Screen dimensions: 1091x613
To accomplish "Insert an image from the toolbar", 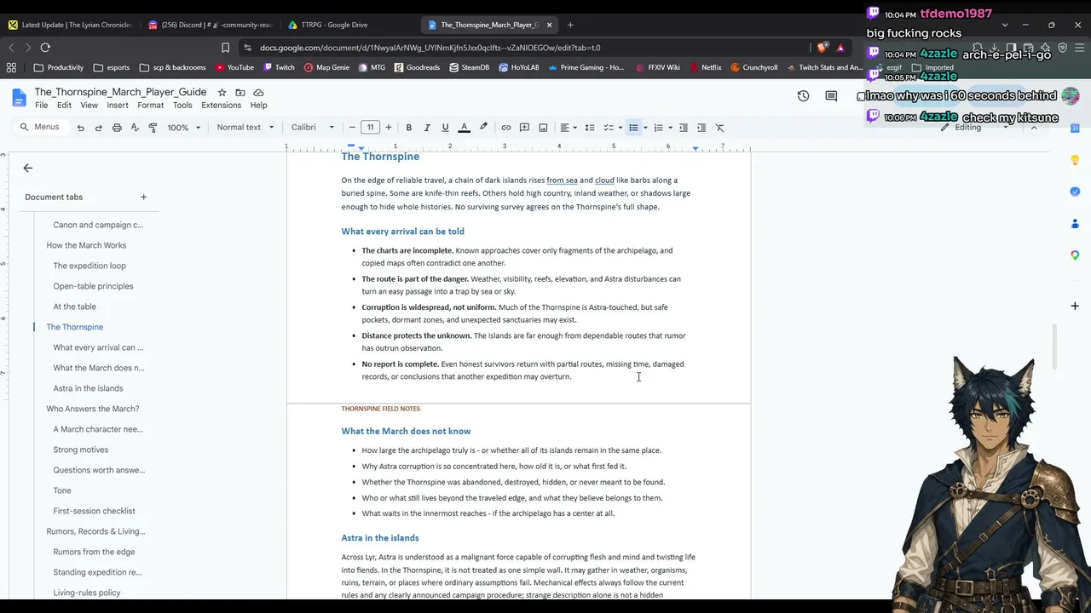I will (543, 128).
